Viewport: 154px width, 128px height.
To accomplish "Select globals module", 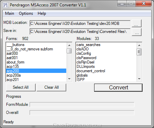I will [106, 75].
